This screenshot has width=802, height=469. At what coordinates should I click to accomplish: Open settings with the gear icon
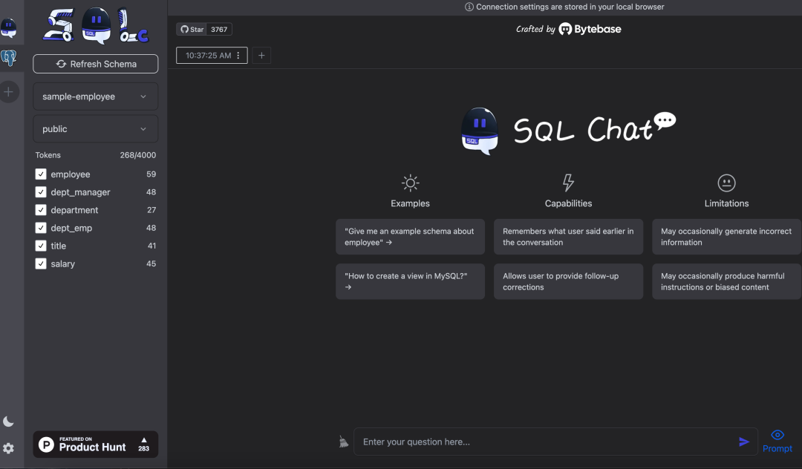[x=8, y=448]
